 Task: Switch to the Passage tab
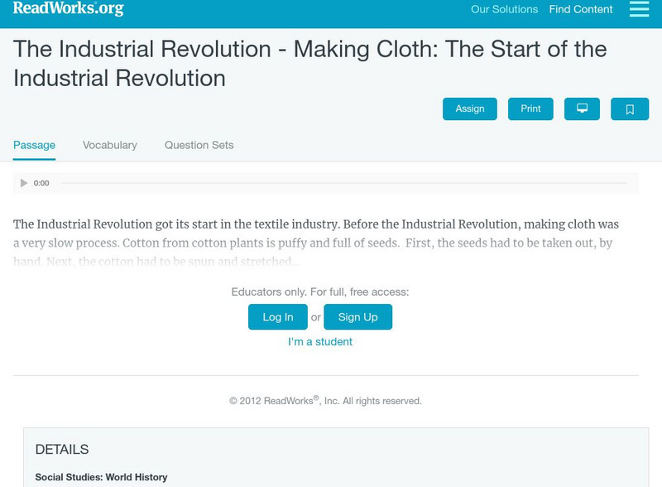coord(34,145)
